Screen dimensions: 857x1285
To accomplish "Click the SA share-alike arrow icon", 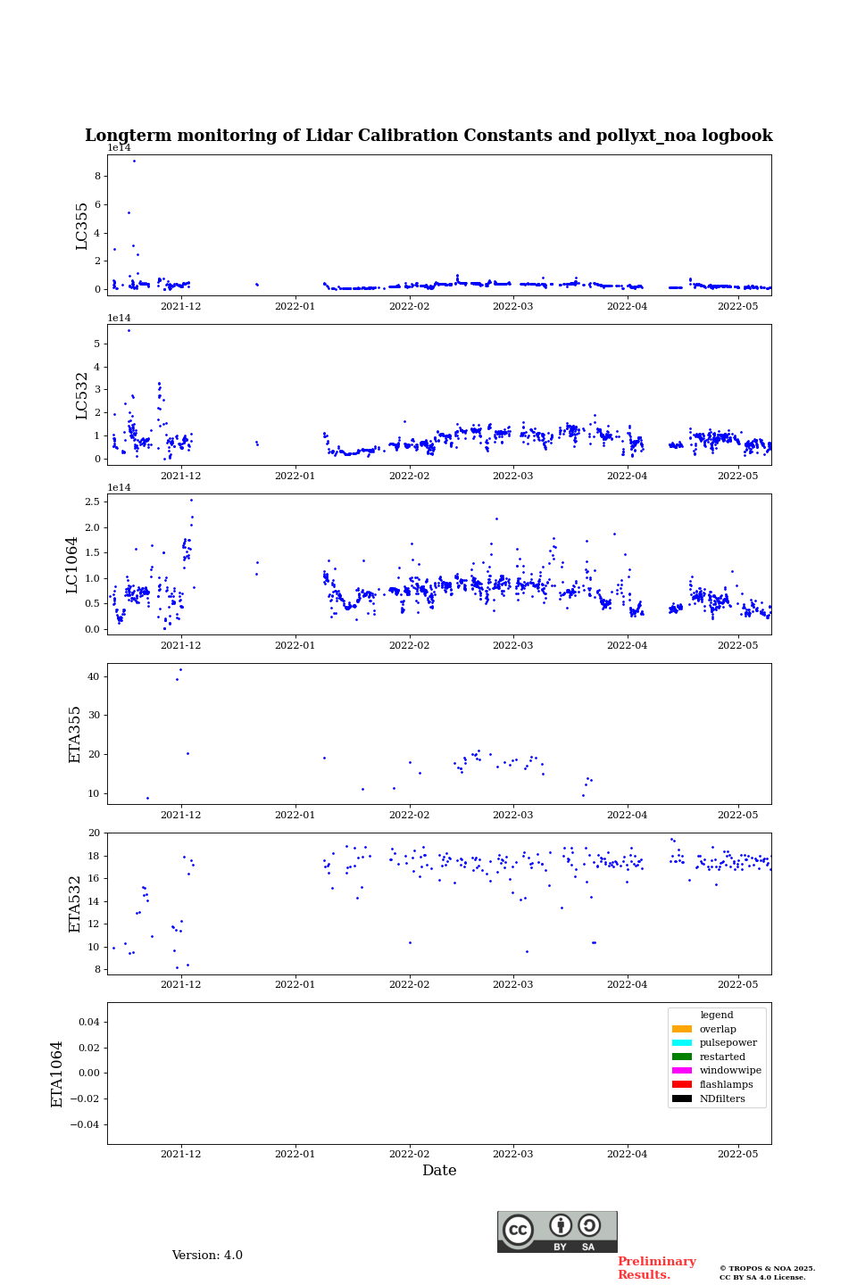I will coord(589,1225).
